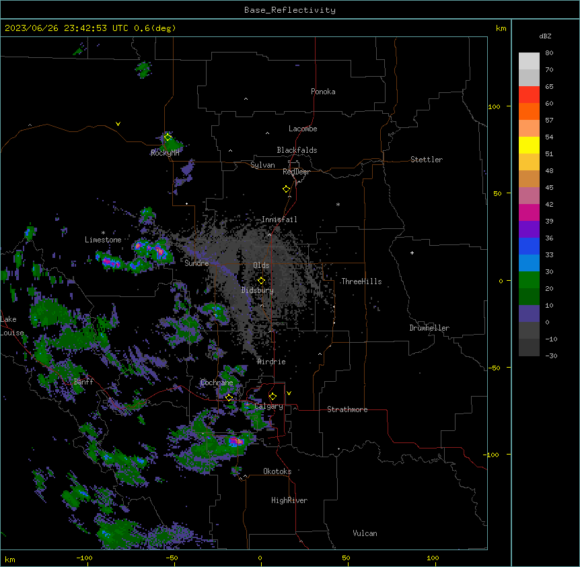Click the Strathmore city label
580x567 pixels.
(347, 409)
